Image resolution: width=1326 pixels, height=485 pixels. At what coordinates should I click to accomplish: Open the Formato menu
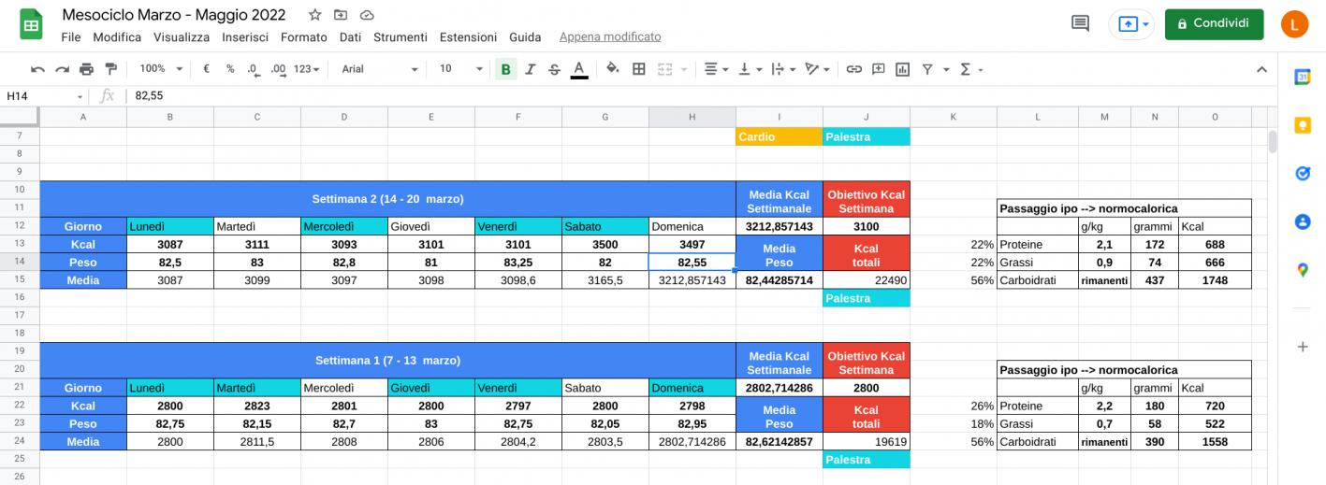pyautogui.click(x=303, y=37)
